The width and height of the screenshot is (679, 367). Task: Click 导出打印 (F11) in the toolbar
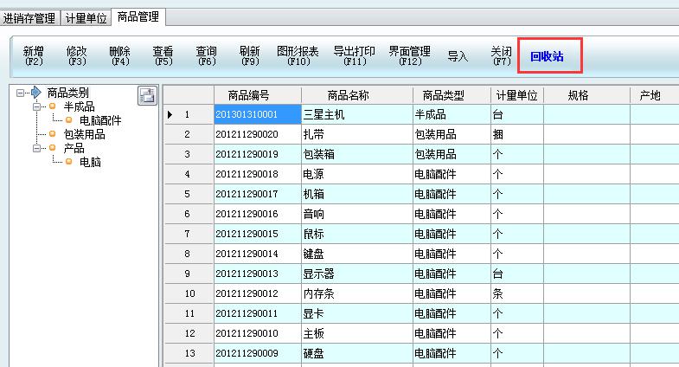[x=355, y=56]
